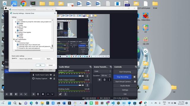
Task: Open source properties gear icon
Action: click(43, 94)
